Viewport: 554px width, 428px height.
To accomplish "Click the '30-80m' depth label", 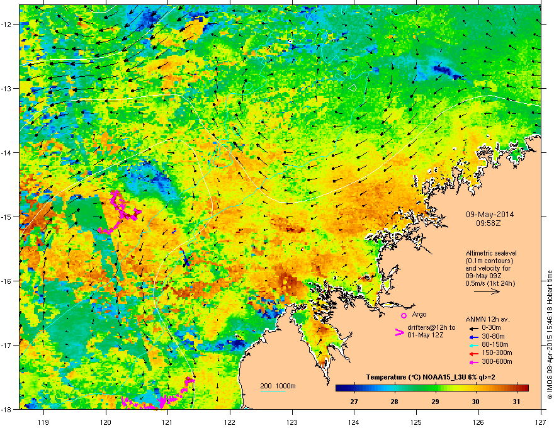I will [493, 337].
